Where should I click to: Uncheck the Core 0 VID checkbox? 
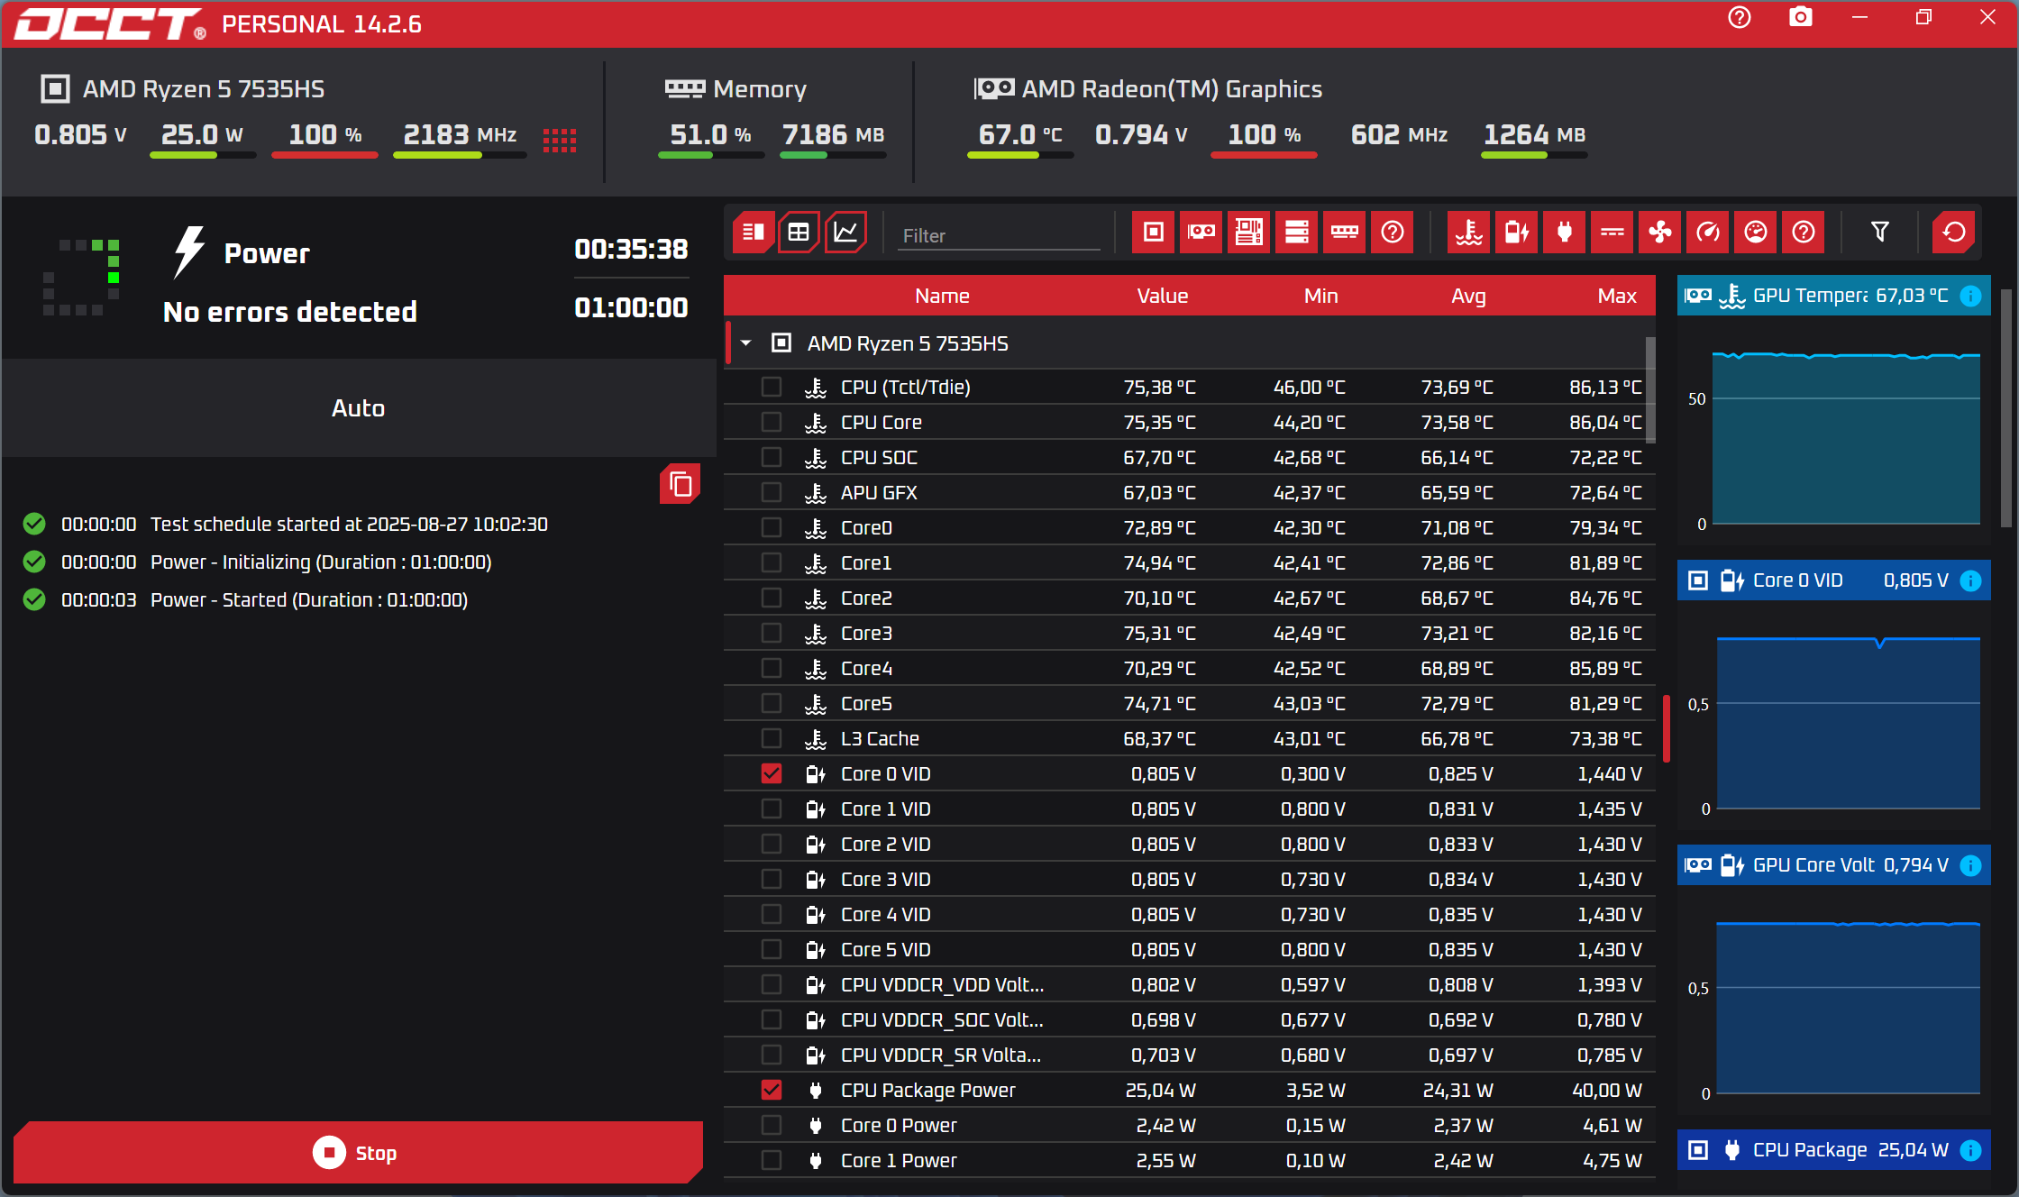(x=771, y=773)
